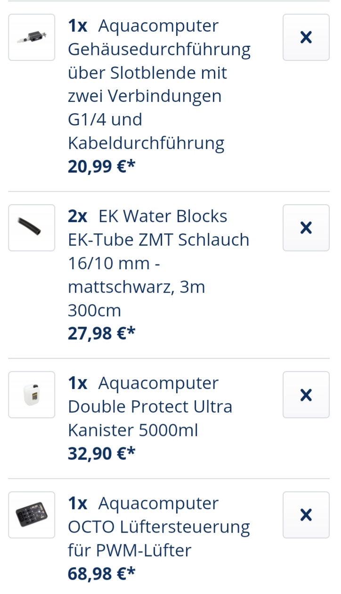341x594 pixels.
Task: Click the 1x quantity of Double Protect Ultra
Action: 78,383
